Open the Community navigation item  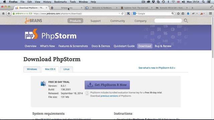pos(117,21)
